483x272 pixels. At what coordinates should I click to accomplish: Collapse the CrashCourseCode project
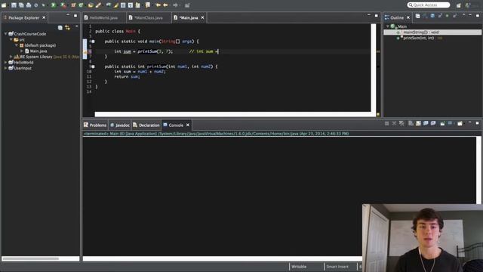5,33
